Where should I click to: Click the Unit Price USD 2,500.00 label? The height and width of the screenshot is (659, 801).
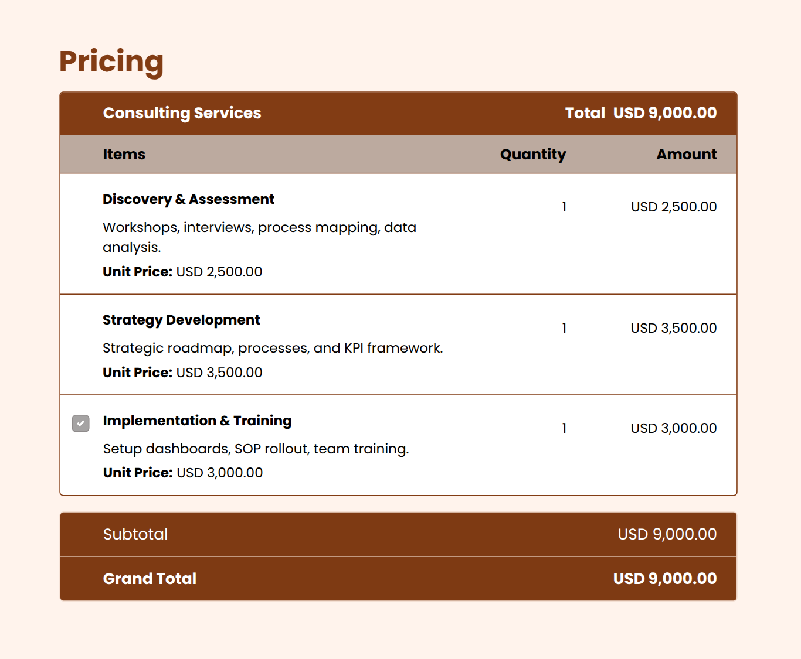pyautogui.click(x=182, y=272)
